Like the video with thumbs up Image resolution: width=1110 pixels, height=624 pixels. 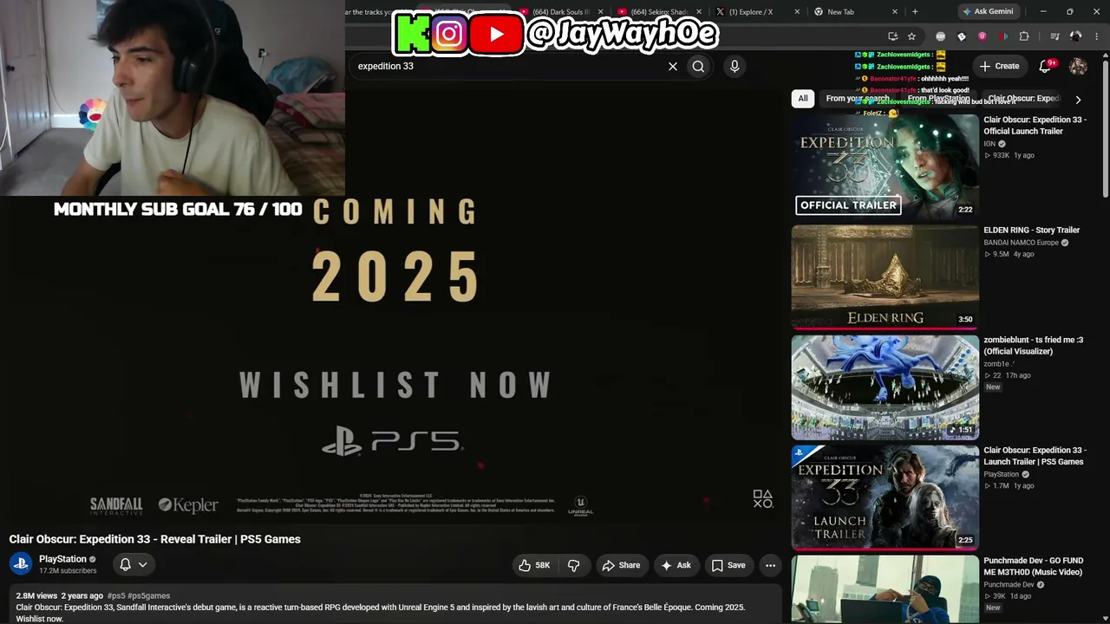point(534,565)
